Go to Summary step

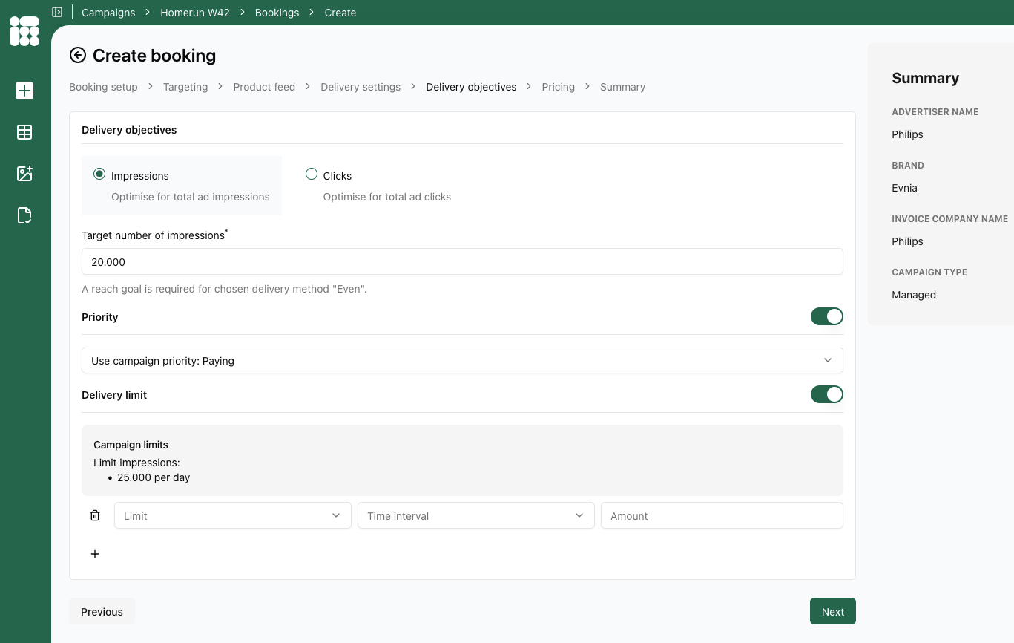click(622, 87)
